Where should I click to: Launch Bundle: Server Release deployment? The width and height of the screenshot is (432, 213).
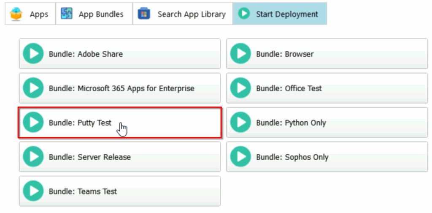pyautogui.click(x=119, y=157)
